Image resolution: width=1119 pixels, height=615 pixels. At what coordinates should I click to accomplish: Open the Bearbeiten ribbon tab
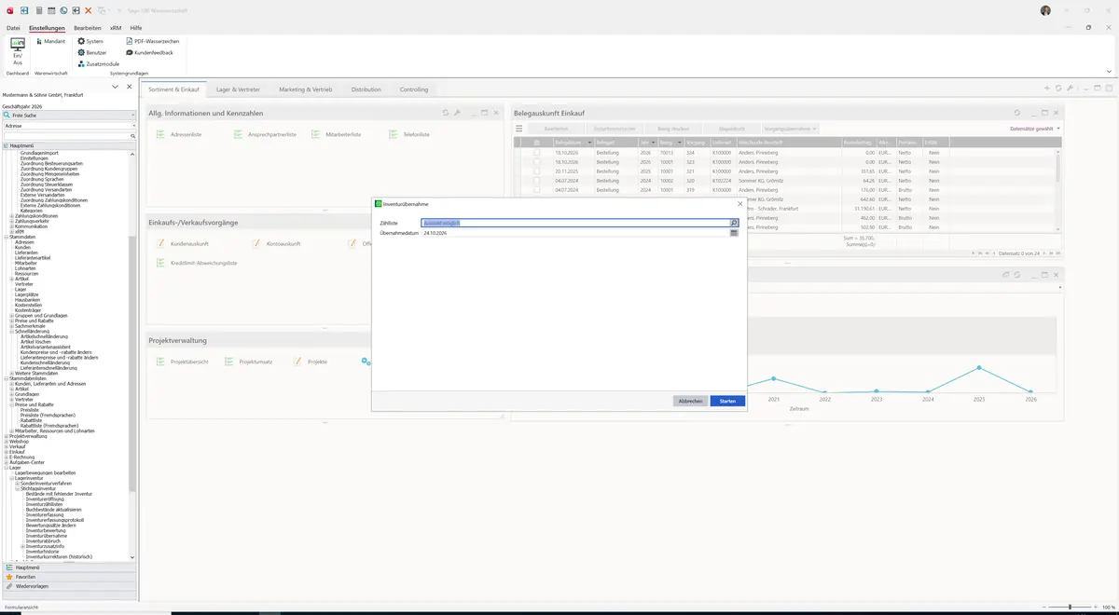tap(88, 28)
